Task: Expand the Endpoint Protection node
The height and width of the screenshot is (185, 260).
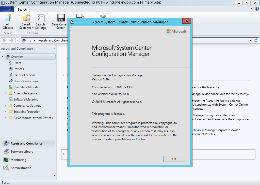Action: pyautogui.click(x=5, y=111)
